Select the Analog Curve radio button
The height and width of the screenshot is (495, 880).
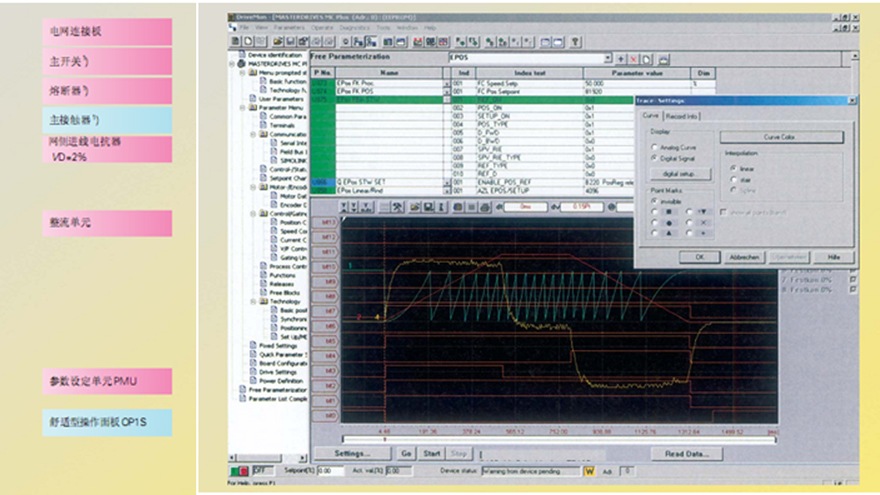[x=655, y=147]
